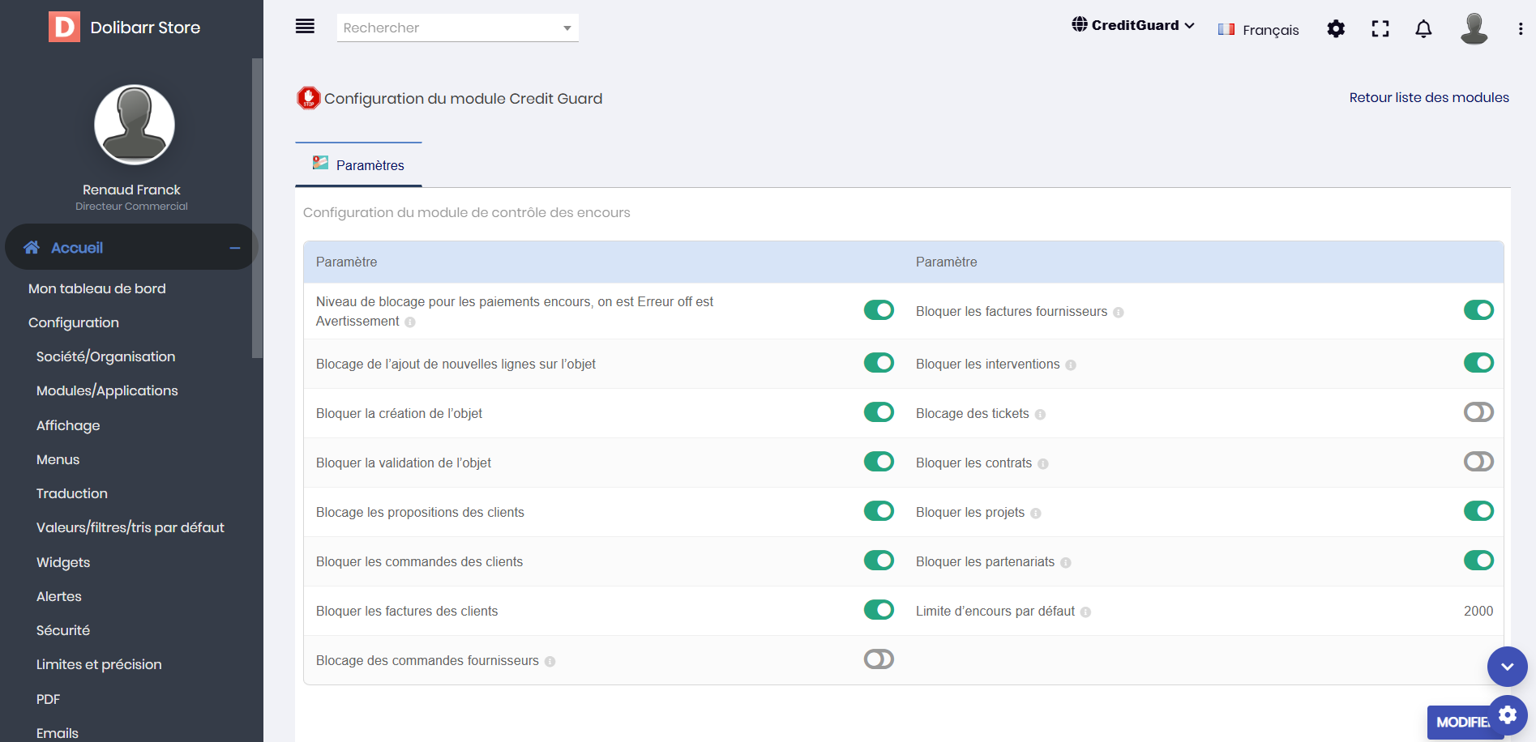Click Retour liste des modules link
The height and width of the screenshot is (742, 1536).
pos(1428,97)
